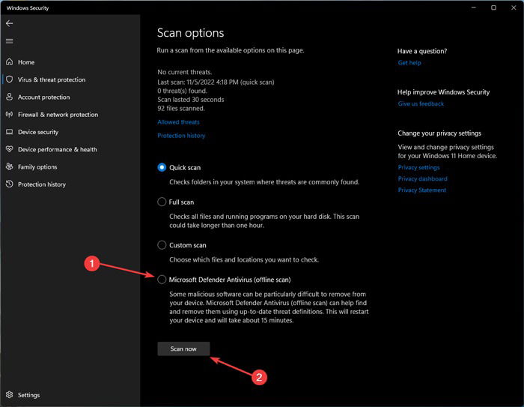This screenshot has height=407, width=524.
Task: Open the Allowed threats link
Action: point(178,122)
